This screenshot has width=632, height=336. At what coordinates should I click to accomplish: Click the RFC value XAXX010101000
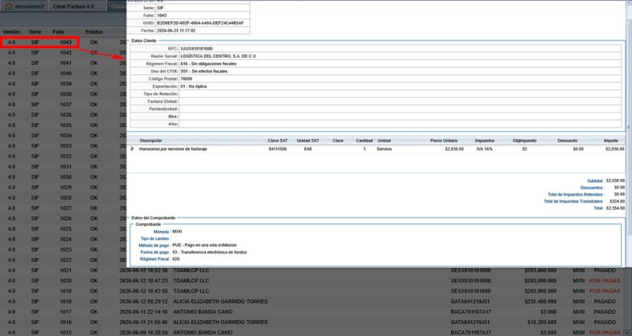(196, 49)
